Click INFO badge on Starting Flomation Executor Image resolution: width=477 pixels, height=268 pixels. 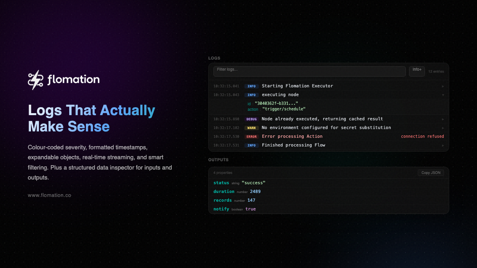coord(252,86)
